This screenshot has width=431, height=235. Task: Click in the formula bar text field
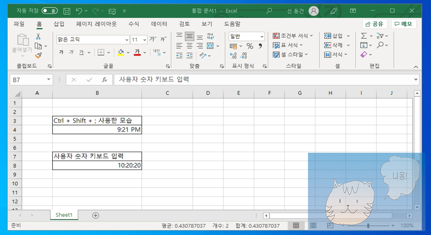click(263, 80)
